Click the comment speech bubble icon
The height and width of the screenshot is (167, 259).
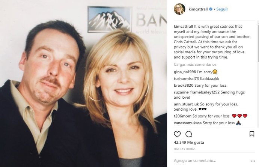[x=189, y=134]
